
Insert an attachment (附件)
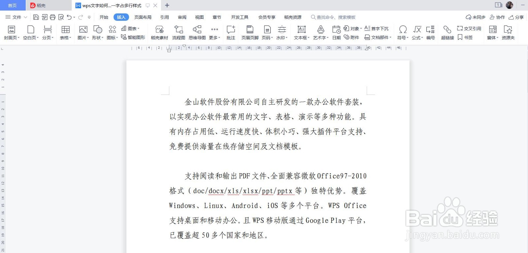[x=351, y=37]
